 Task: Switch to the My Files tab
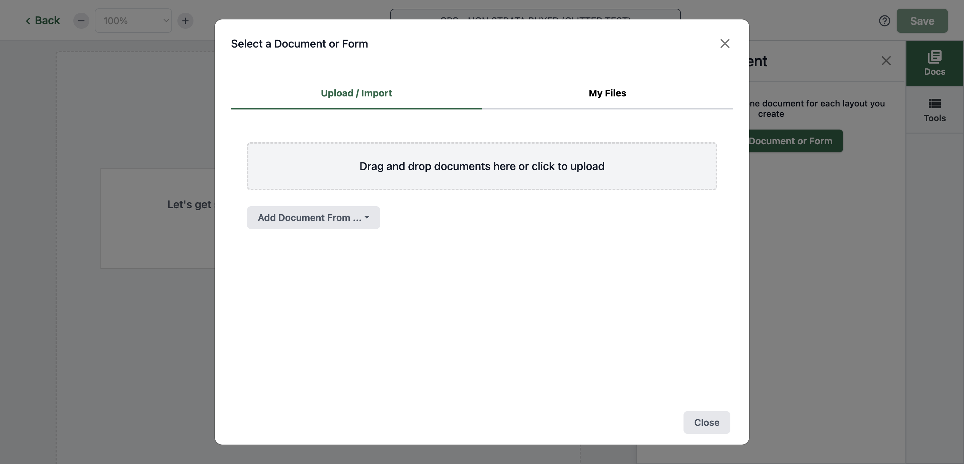607,93
